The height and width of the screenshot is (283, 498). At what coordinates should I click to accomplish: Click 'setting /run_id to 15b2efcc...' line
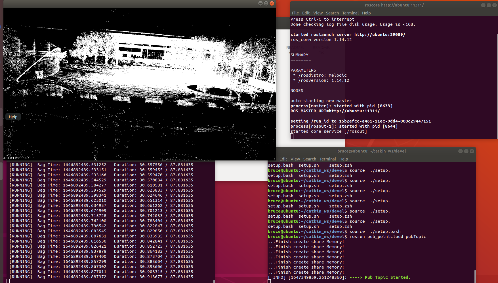361,121
